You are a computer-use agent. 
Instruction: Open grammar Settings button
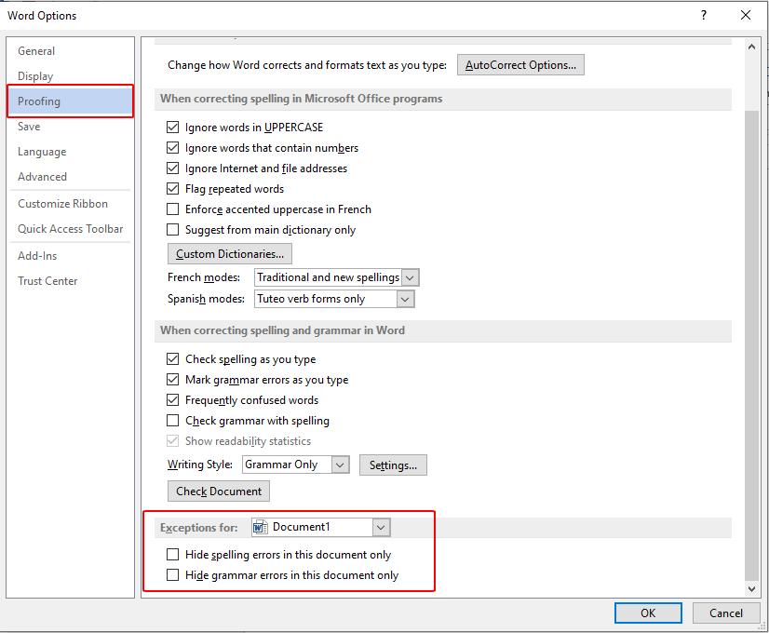point(393,465)
